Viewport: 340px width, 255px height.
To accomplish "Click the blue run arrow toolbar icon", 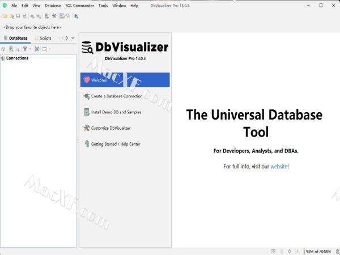I will coord(76,16).
